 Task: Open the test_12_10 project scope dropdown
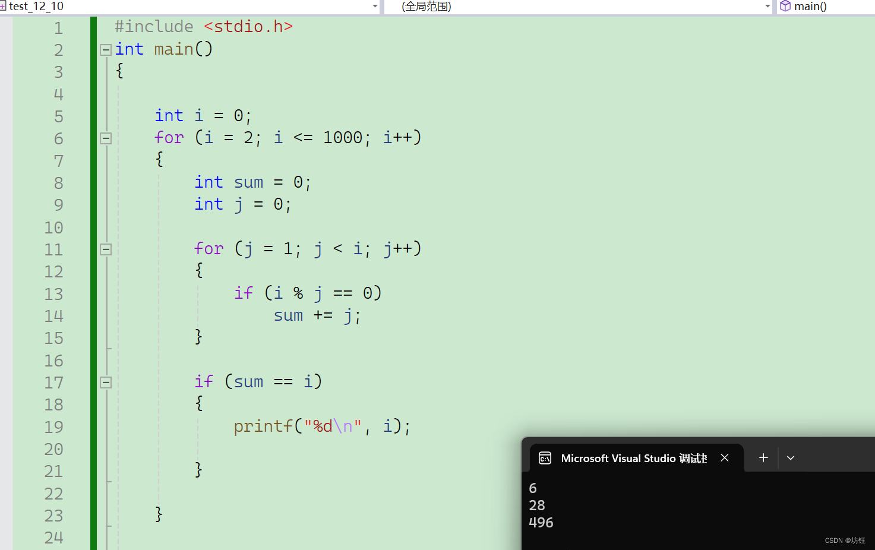pyautogui.click(x=375, y=7)
